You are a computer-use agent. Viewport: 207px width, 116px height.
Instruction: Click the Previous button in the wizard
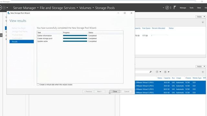88,92
